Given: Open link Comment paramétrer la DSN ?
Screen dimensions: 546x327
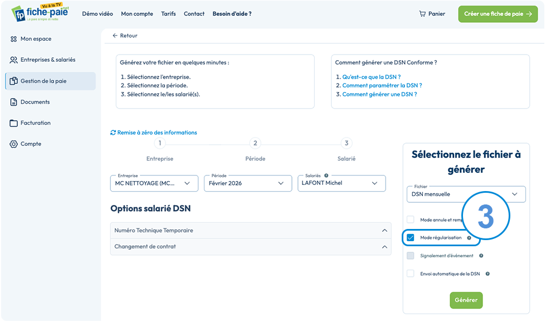Looking at the screenshot, I should [x=382, y=85].
